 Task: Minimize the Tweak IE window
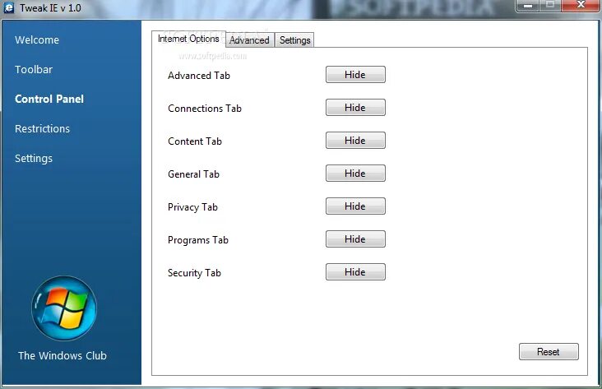[528, 6]
